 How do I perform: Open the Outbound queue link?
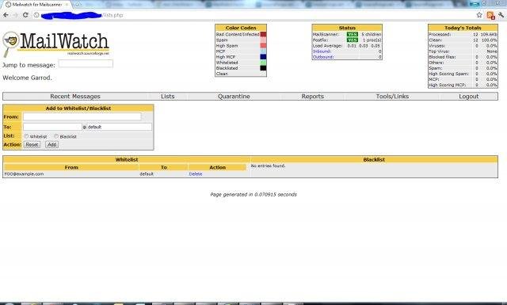(323, 57)
